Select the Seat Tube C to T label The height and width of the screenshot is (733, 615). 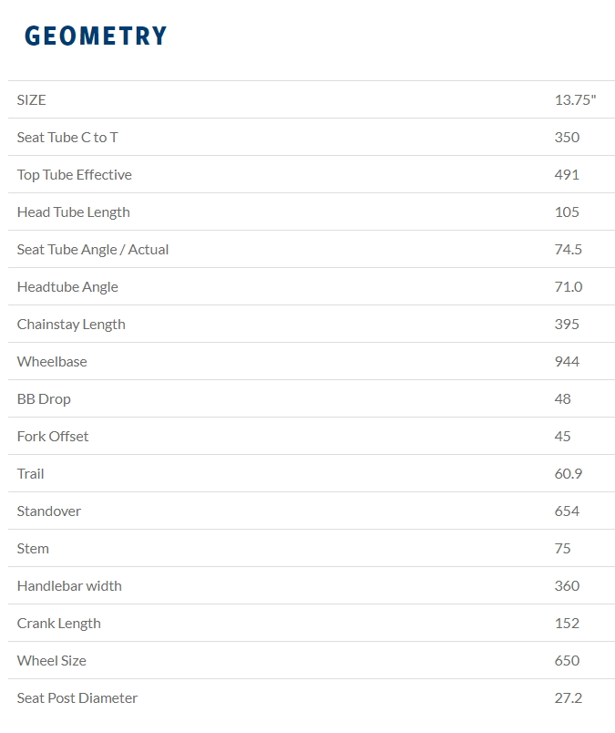67,137
